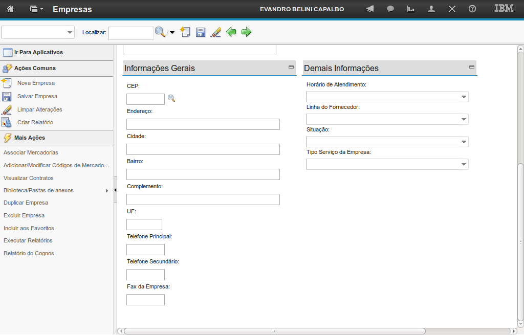Screen dimensions: 524x335
Task: Expand the Situação dropdown list
Action: 463,142
